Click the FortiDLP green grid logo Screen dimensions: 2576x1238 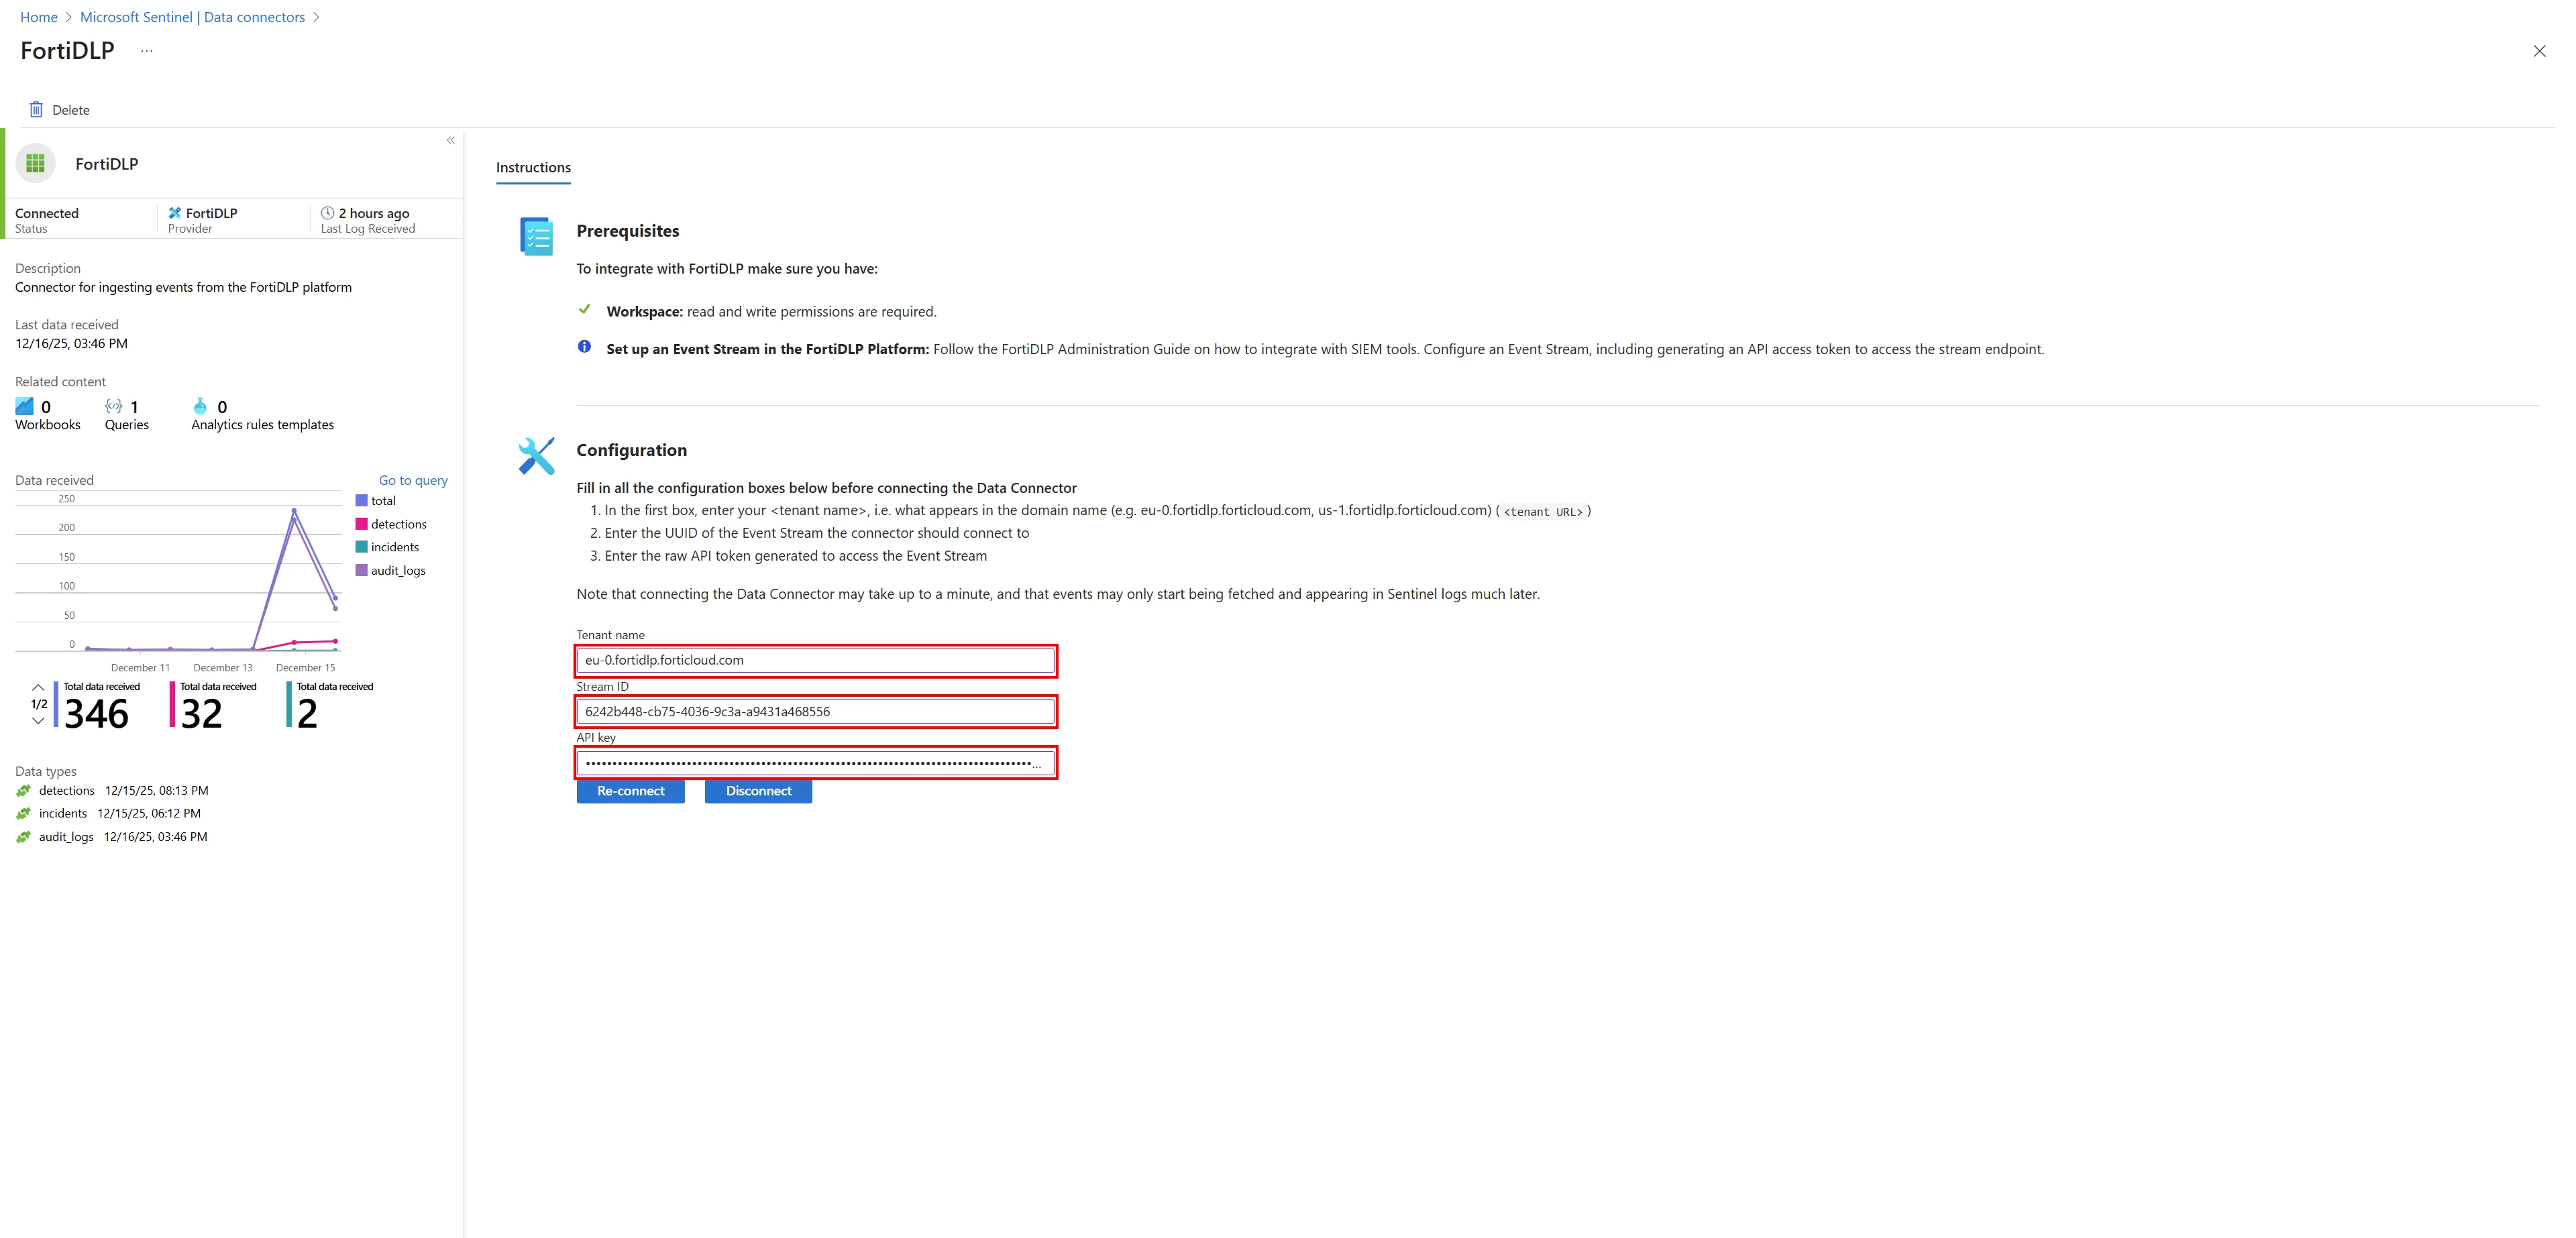coord(36,163)
